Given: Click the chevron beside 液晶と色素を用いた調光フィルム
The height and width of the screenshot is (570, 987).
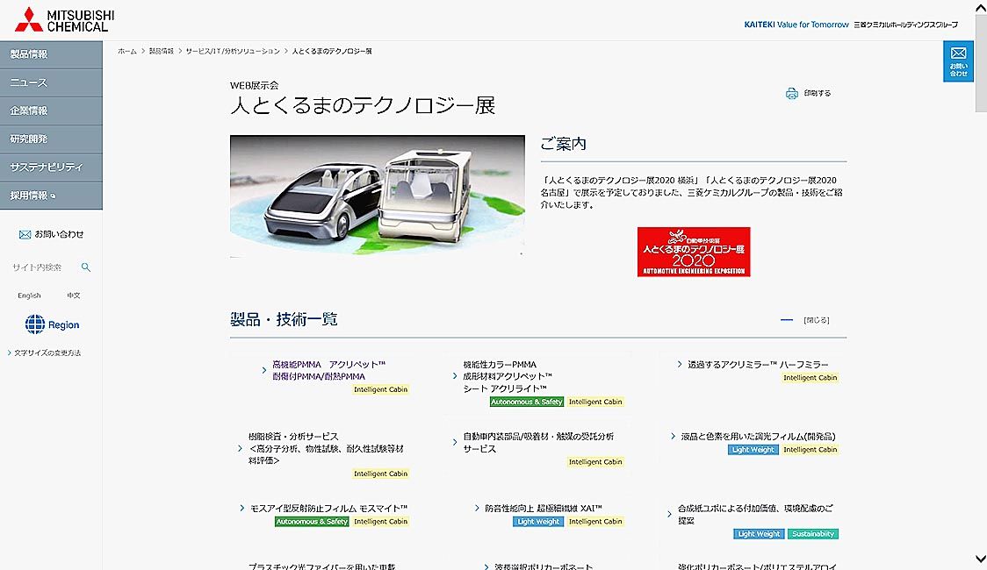Looking at the screenshot, I should point(673,436).
